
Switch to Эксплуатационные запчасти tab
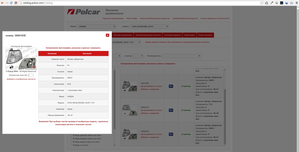pos(148,35)
